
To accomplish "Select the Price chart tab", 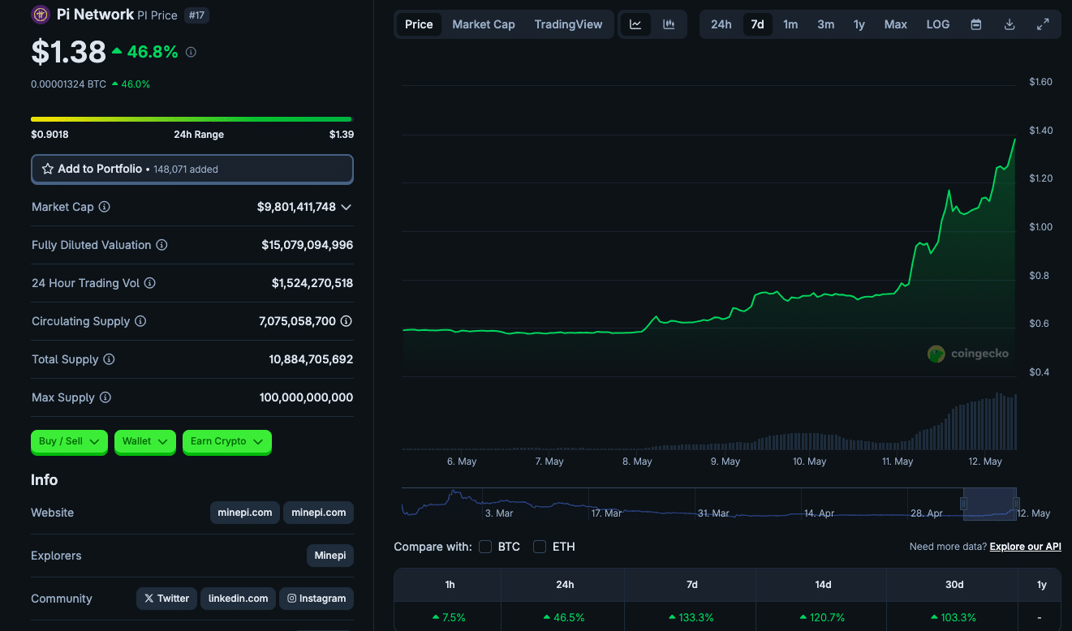I will [419, 24].
